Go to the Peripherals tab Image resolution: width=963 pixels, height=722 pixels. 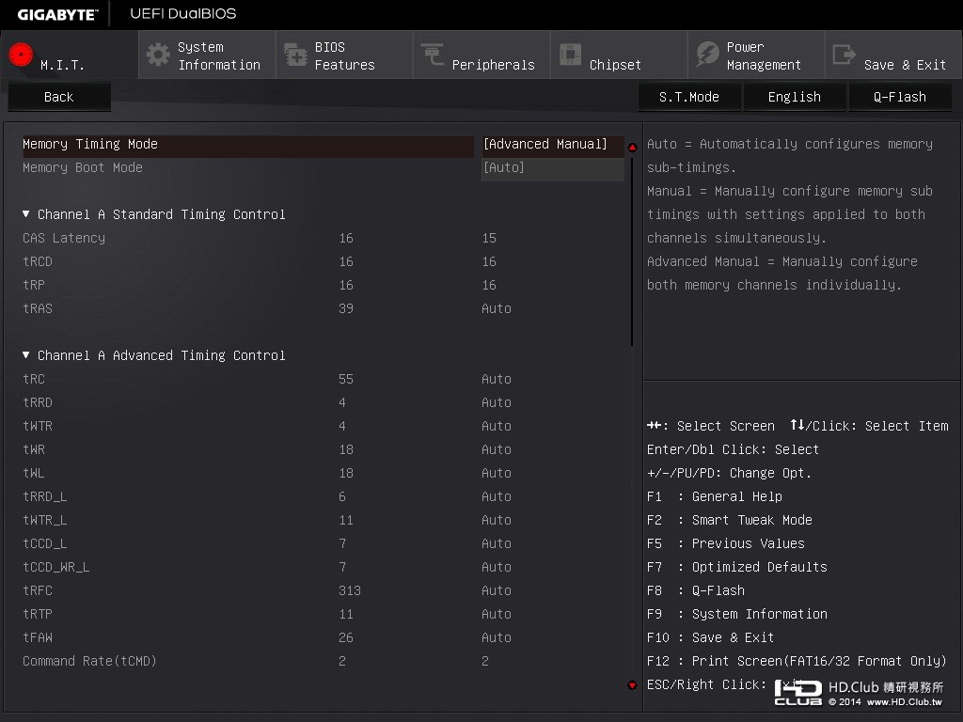coord(481,55)
